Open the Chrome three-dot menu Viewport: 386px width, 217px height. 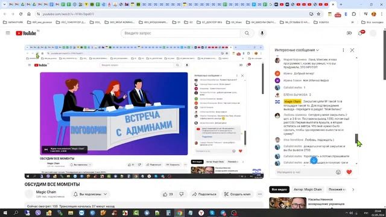pyautogui.click(x=382, y=14)
